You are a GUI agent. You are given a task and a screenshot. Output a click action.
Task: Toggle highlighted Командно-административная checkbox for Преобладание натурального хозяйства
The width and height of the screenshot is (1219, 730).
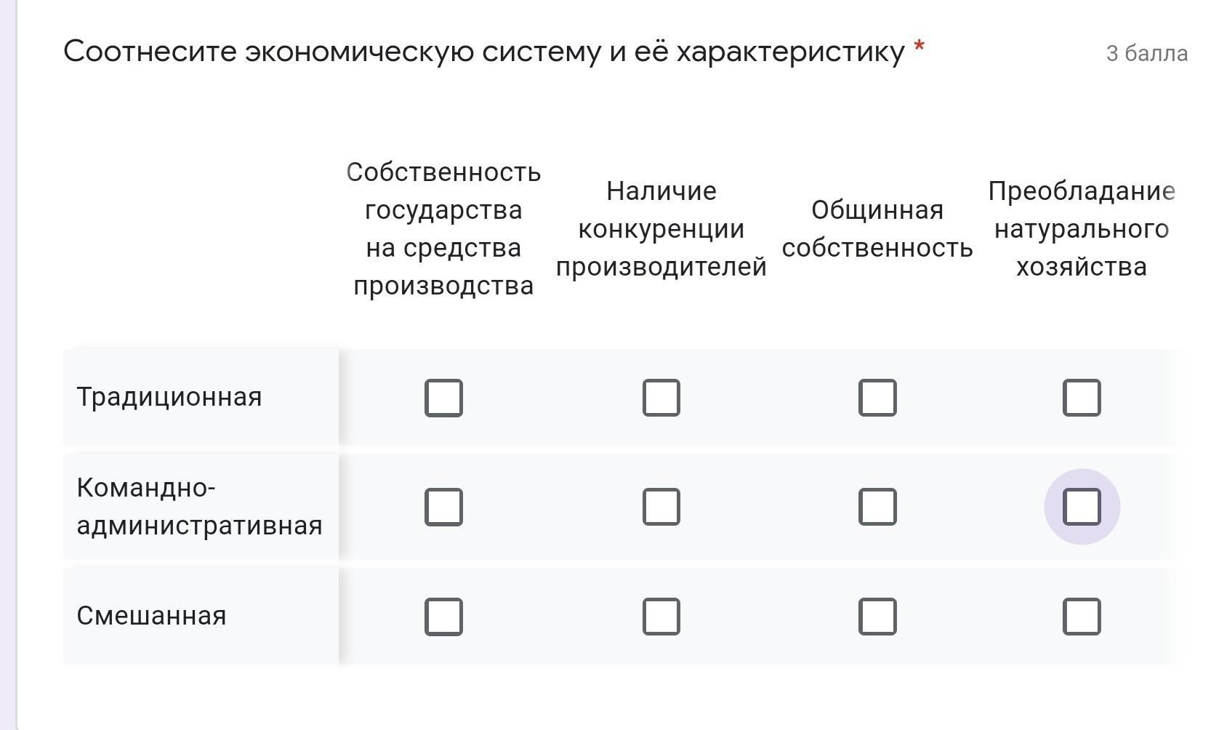pos(1082,507)
